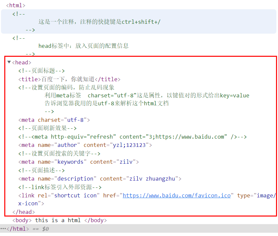This screenshot has height=236, width=278.
Task: Click the head标签中 comment text
Action: click(83, 46)
